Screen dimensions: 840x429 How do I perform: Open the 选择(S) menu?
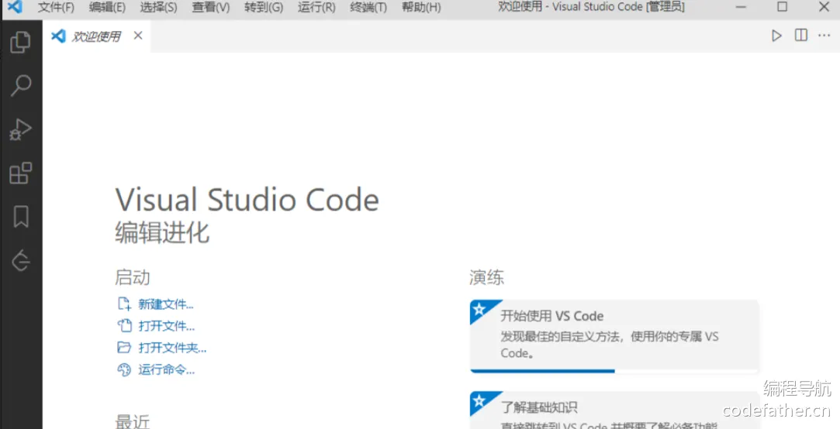coord(158,8)
